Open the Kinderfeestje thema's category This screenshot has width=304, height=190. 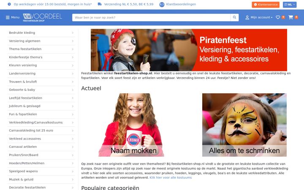point(41,57)
